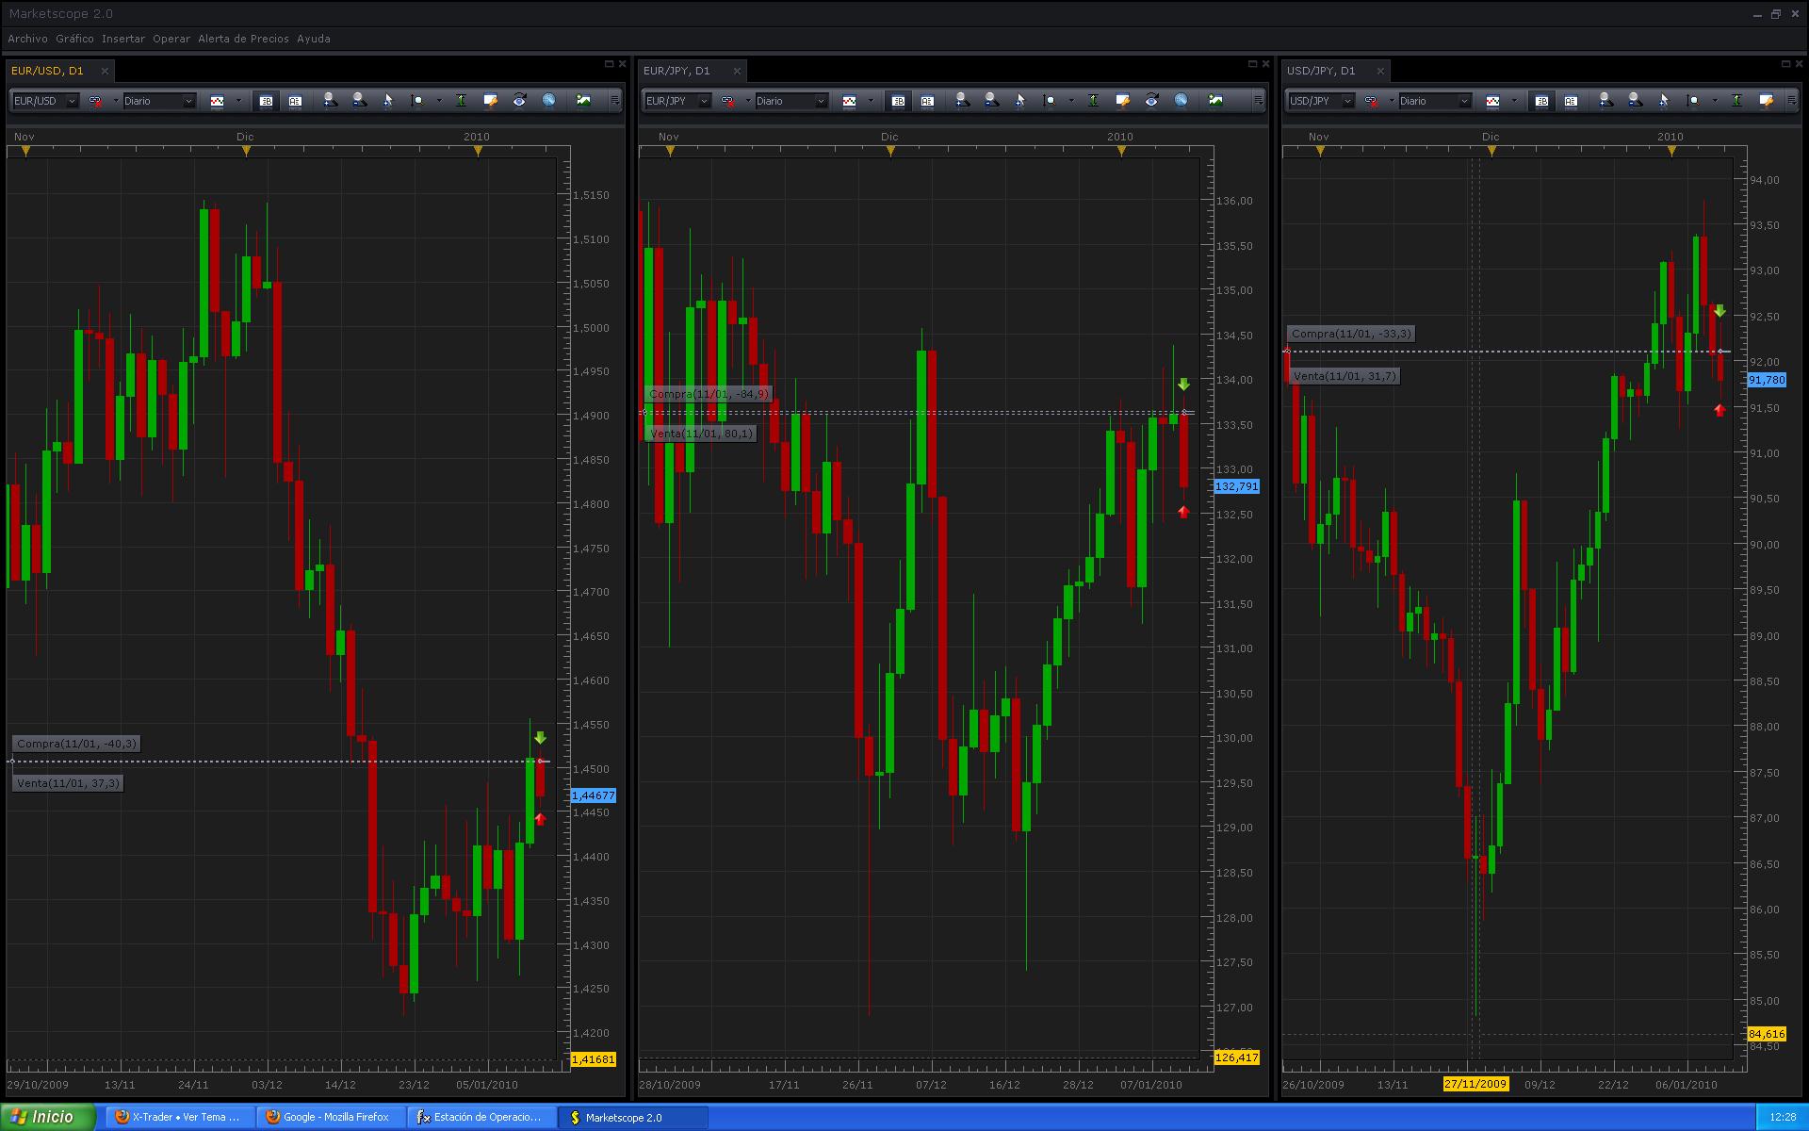Click the eye icon in EUR/USD toolbar

(x=519, y=100)
